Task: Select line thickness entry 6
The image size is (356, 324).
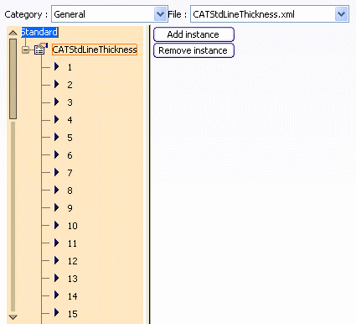Action: (x=70, y=155)
